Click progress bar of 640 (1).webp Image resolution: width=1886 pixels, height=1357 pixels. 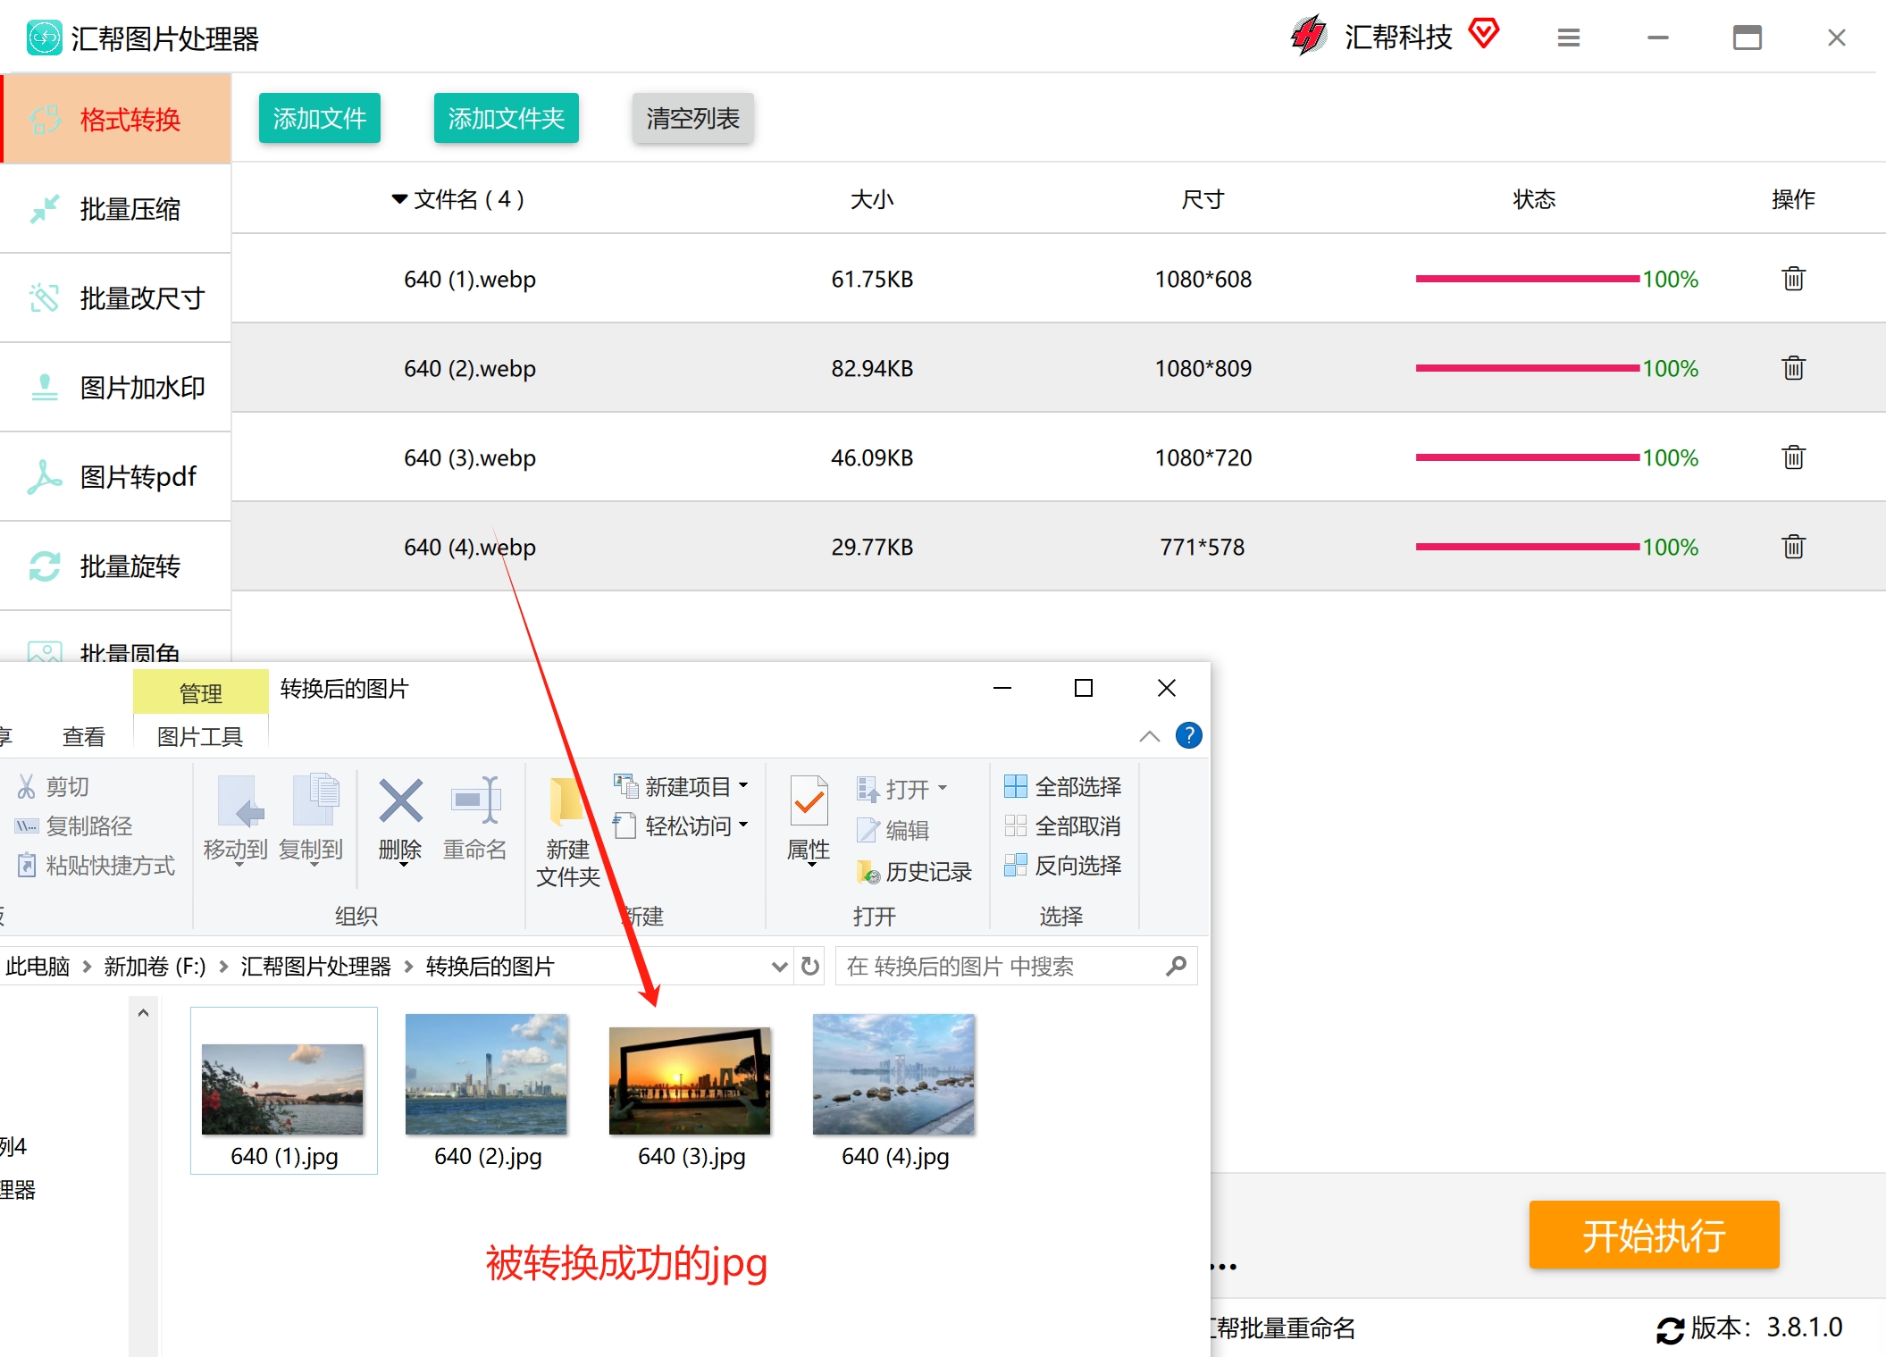point(1527,279)
